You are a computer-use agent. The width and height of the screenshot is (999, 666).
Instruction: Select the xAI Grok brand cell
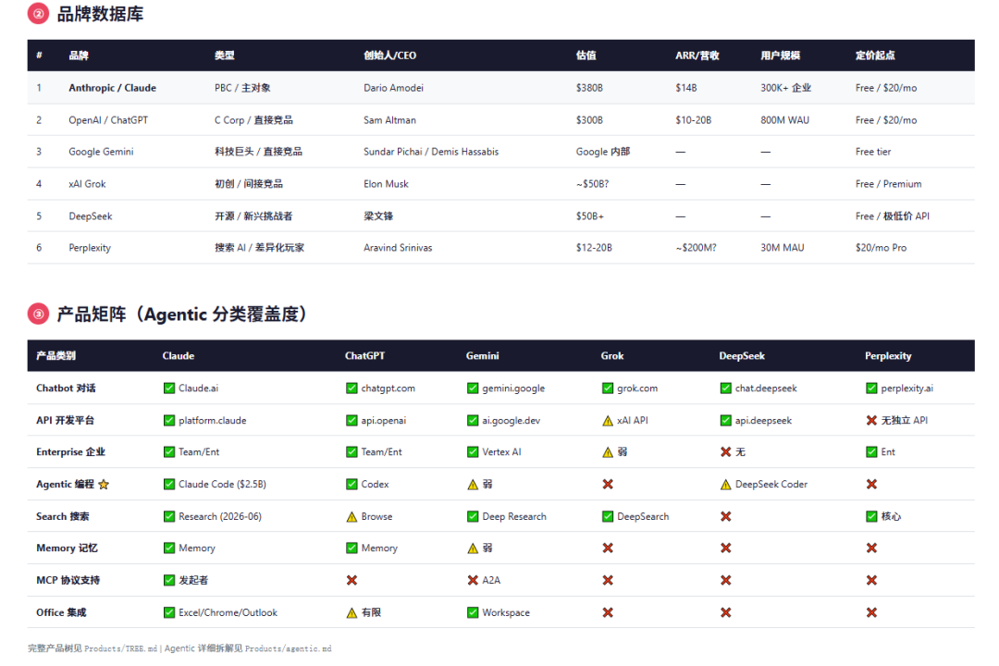87,183
